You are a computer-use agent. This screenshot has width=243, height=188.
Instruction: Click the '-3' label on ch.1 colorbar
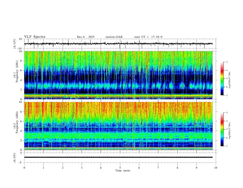[x=226, y=62]
